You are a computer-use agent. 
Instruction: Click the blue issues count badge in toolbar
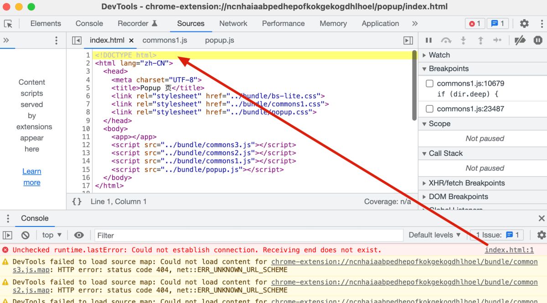pyautogui.click(x=498, y=24)
